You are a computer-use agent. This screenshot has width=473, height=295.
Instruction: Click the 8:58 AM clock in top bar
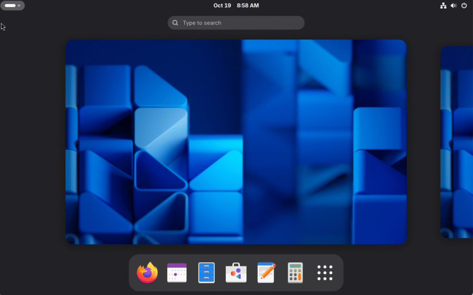[x=248, y=6]
